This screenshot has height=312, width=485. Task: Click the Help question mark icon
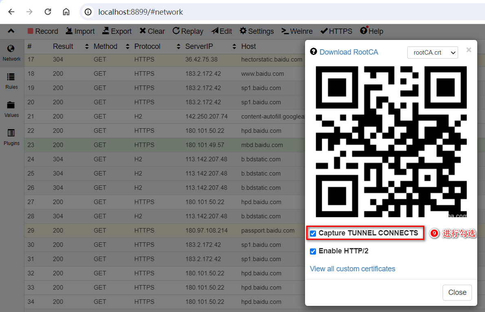(364, 31)
